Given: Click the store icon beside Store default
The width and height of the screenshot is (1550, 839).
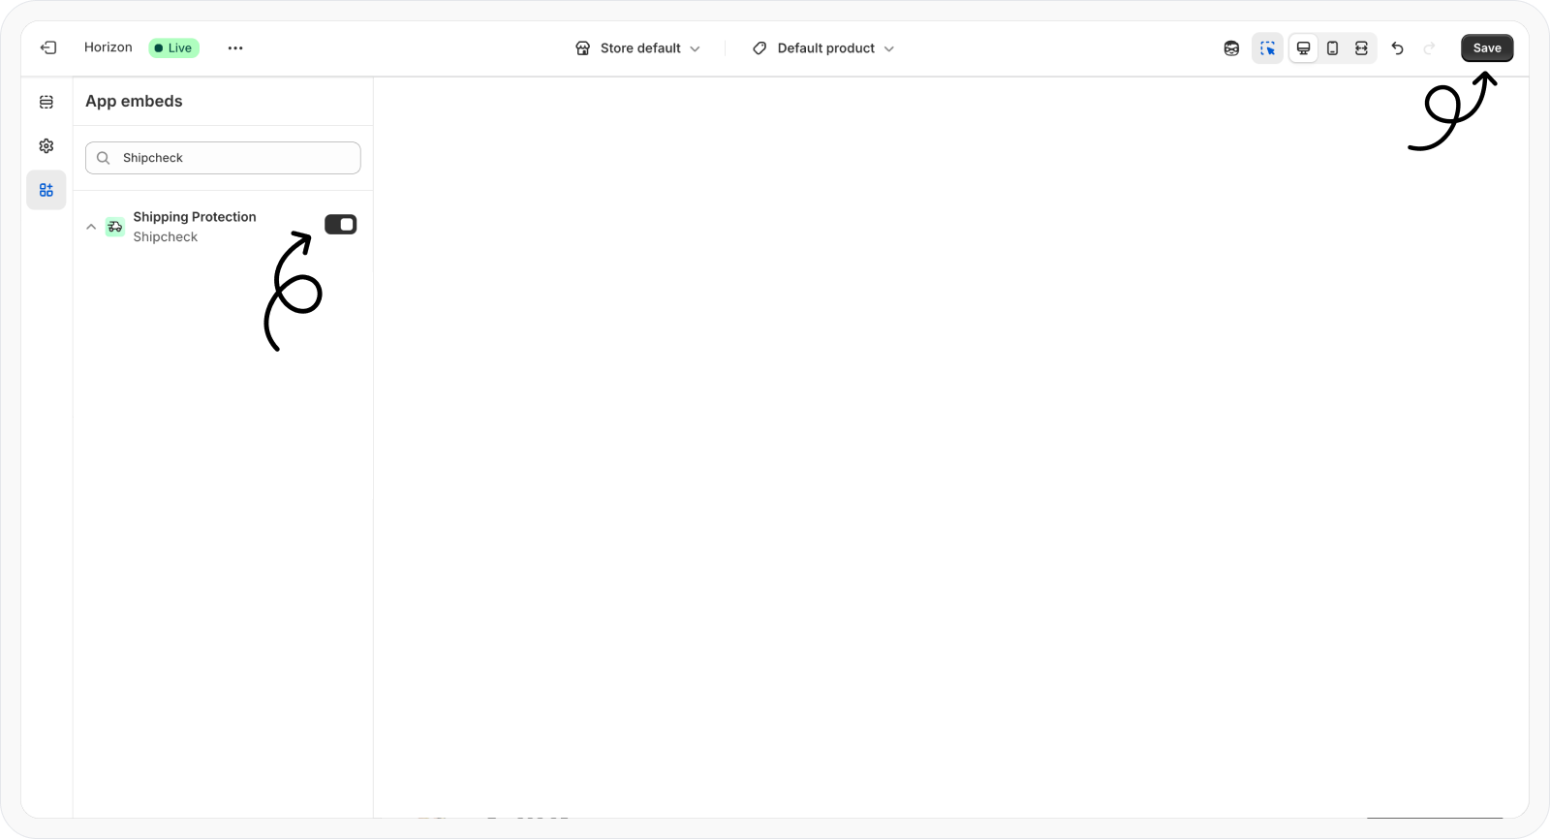Looking at the screenshot, I should click(x=583, y=48).
